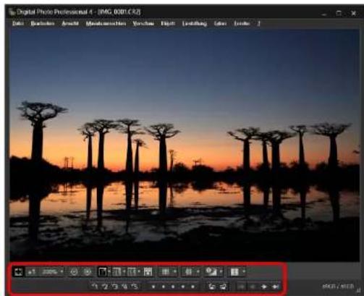Open the grid display dropdown arrow
The image size is (364, 296).
click(x=175, y=271)
